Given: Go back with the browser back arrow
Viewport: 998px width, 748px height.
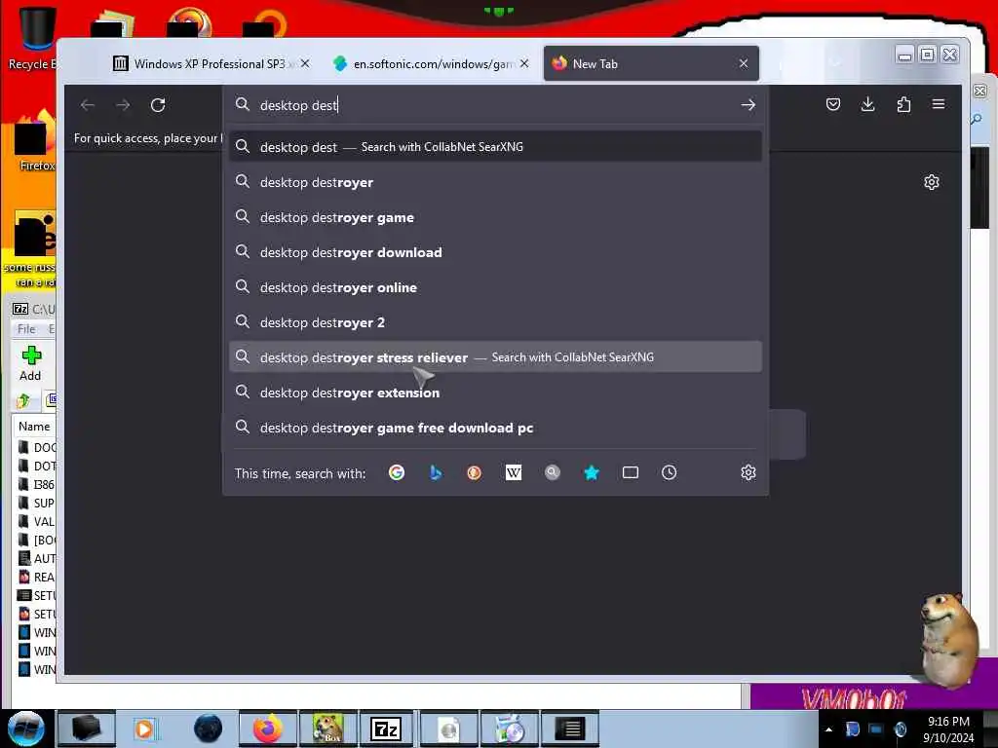Looking at the screenshot, I should [x=88, y=105].
